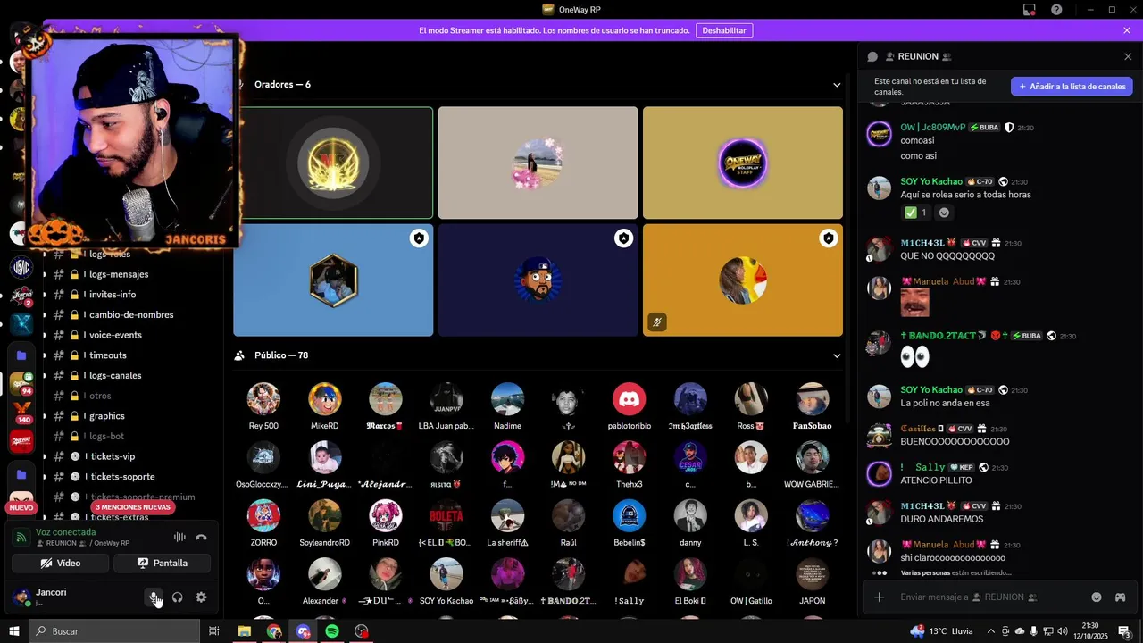Open the logs-mensajes channel
1143x643 pixels.
tap(119, 274)
